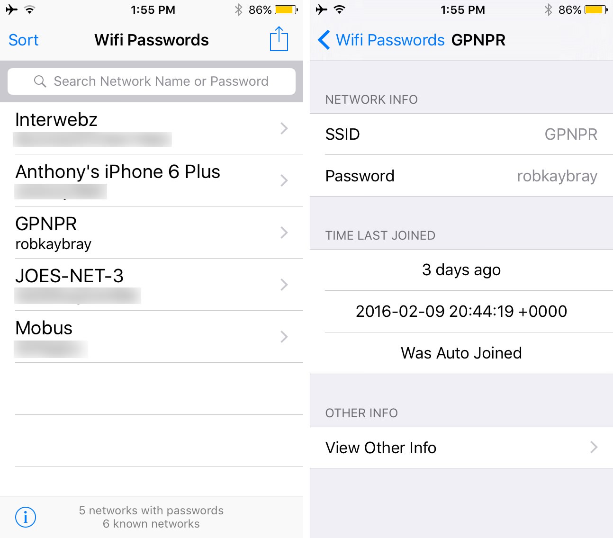The image size is (613, 538).
Task: Tap the battery icon in left status bar
Action: [287, 10]
